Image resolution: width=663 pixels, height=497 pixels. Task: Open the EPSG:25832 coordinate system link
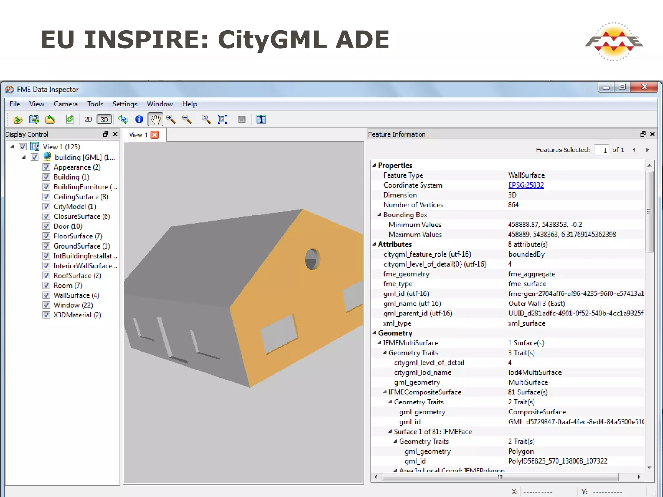(x=526, y=185)
